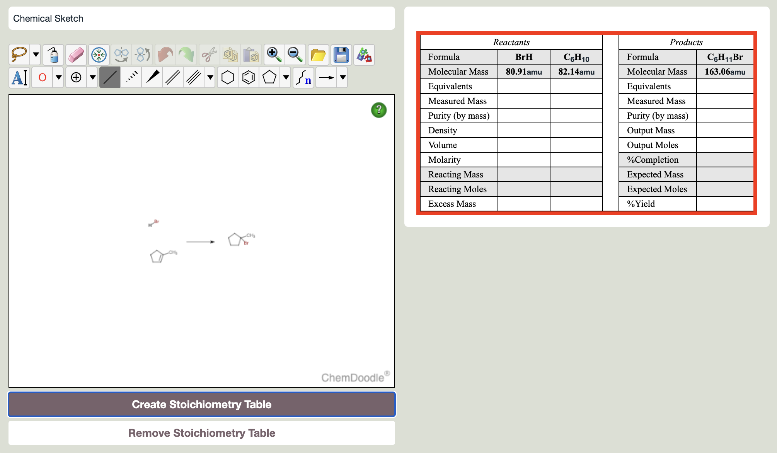Click the BrH Equivalents input cell
The height and width of the screenshot is (453, 777).
pyautogui.click(x=524, y=86)
